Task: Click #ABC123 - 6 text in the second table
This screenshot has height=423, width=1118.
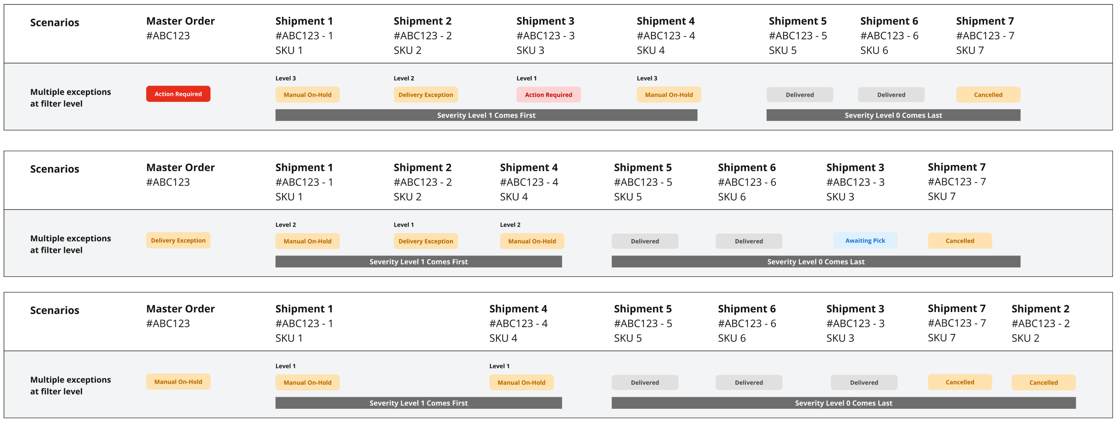Action: pos(747,182)
